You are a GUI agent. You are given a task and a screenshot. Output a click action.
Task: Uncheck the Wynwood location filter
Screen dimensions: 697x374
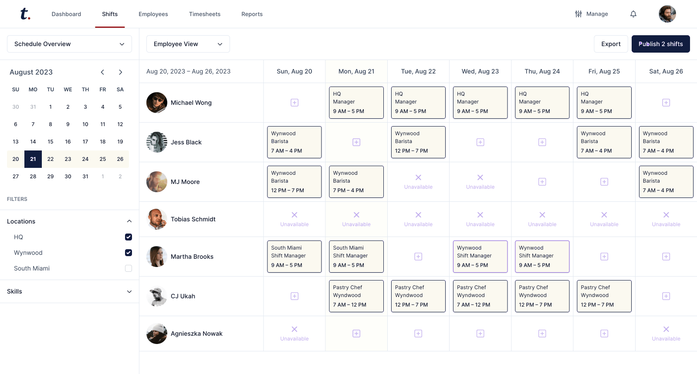click(129, 253)
